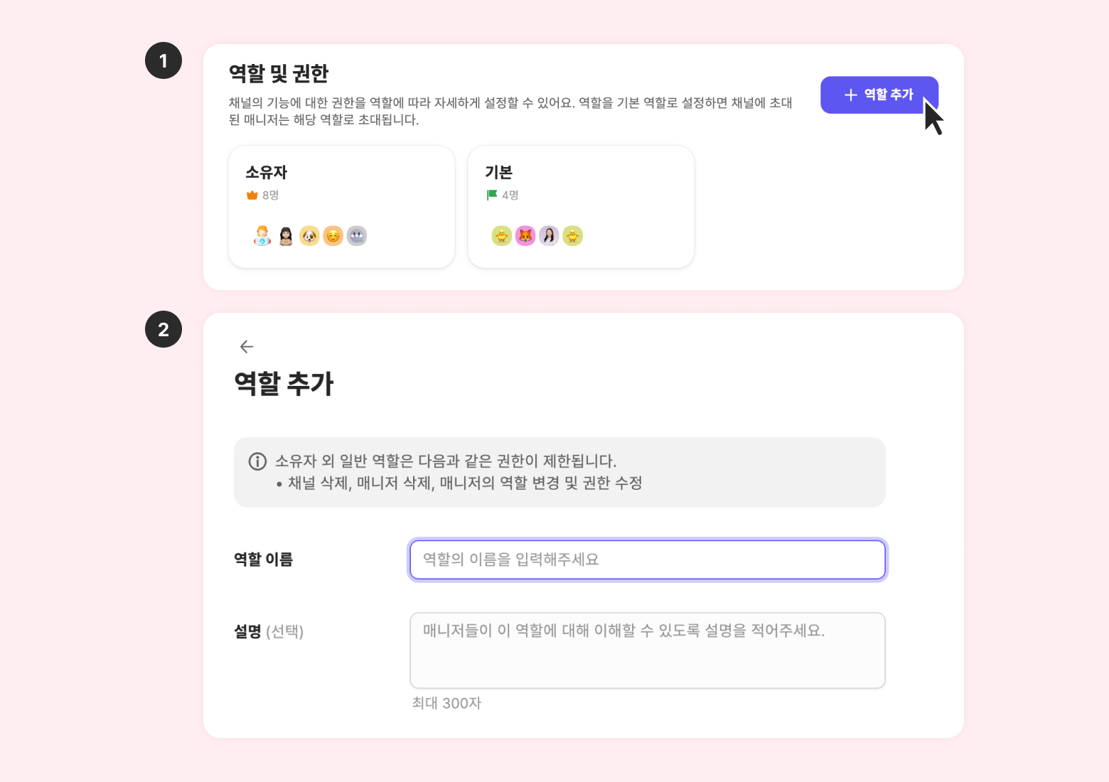
Task: Click the 역할 및 권한 heading
Action: 279,73
